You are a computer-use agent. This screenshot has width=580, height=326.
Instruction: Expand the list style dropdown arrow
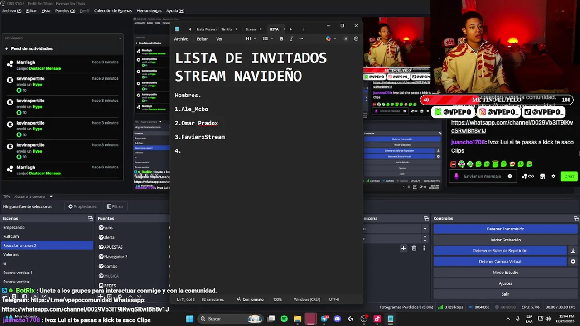coord(272,39)
